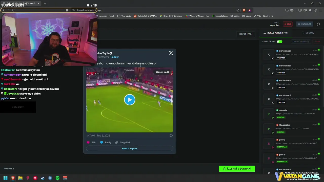Switch to the GEÇMİŞ tab
This screenshot has width=324, height=182.
point(308,33)
